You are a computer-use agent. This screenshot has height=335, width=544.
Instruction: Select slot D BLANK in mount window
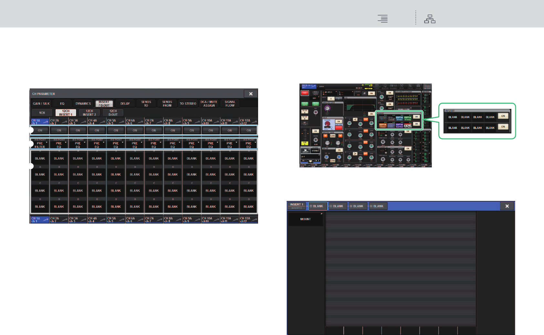click(x=378, y=206)
